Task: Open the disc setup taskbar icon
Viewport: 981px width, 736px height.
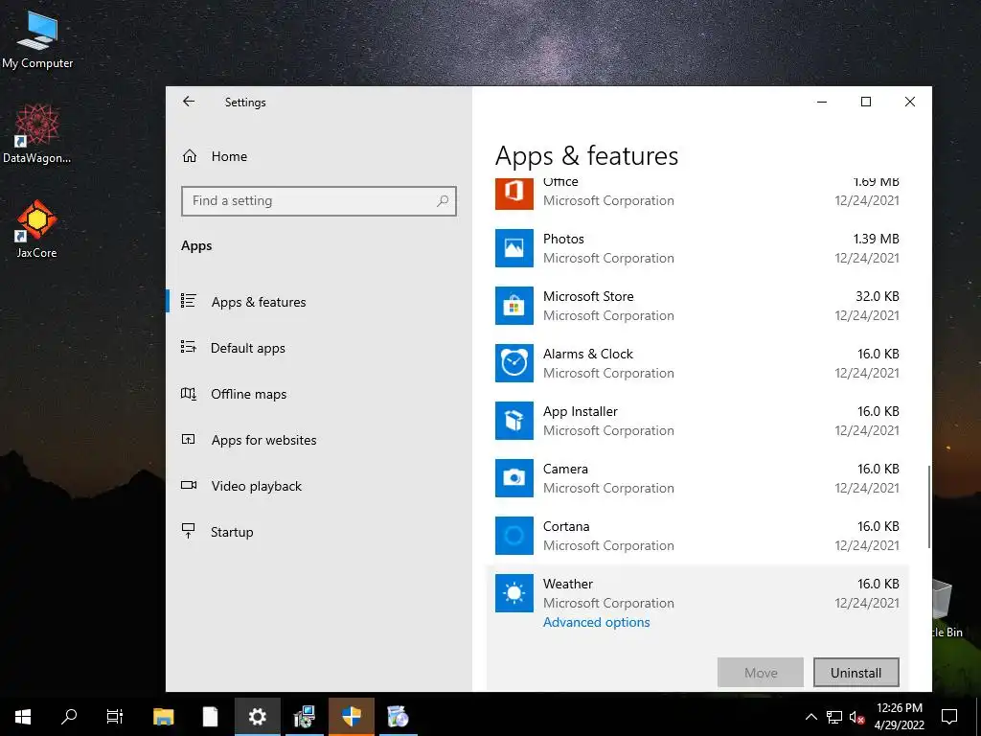Action: pos(398,717)
